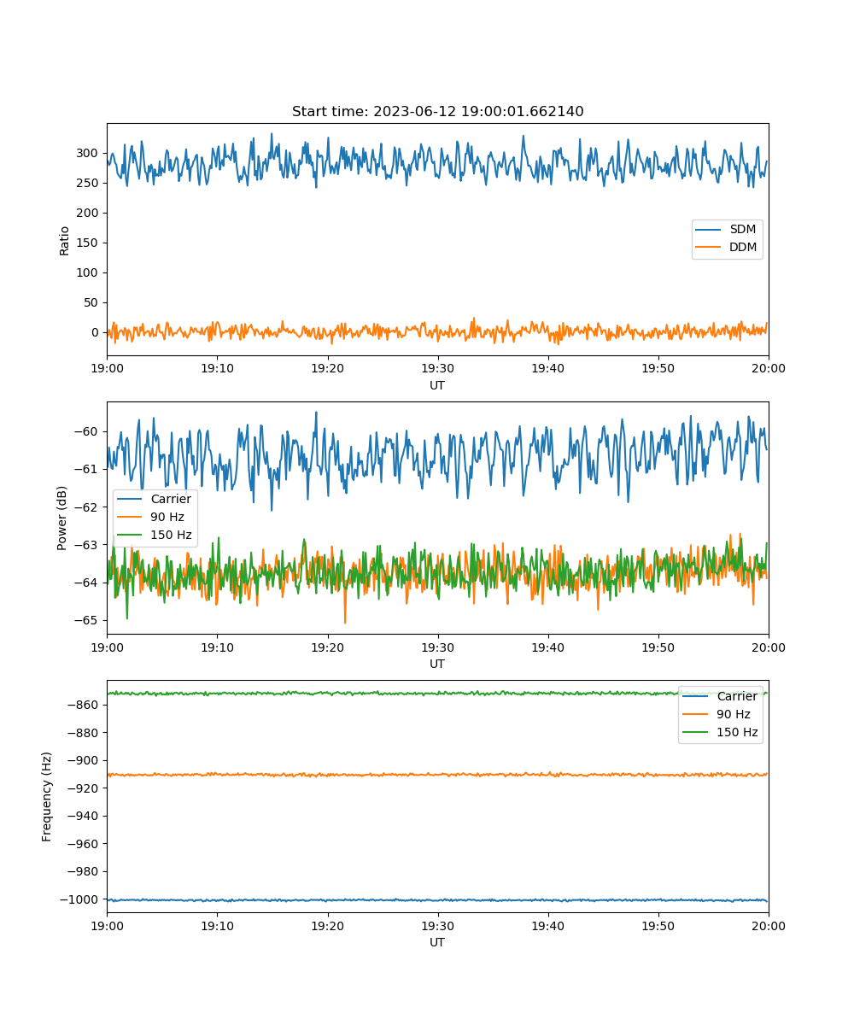The width and height of the screenshot is (854, 1025).
Task: Click the 19:10 tick below the Power plot
Action: 217,647
